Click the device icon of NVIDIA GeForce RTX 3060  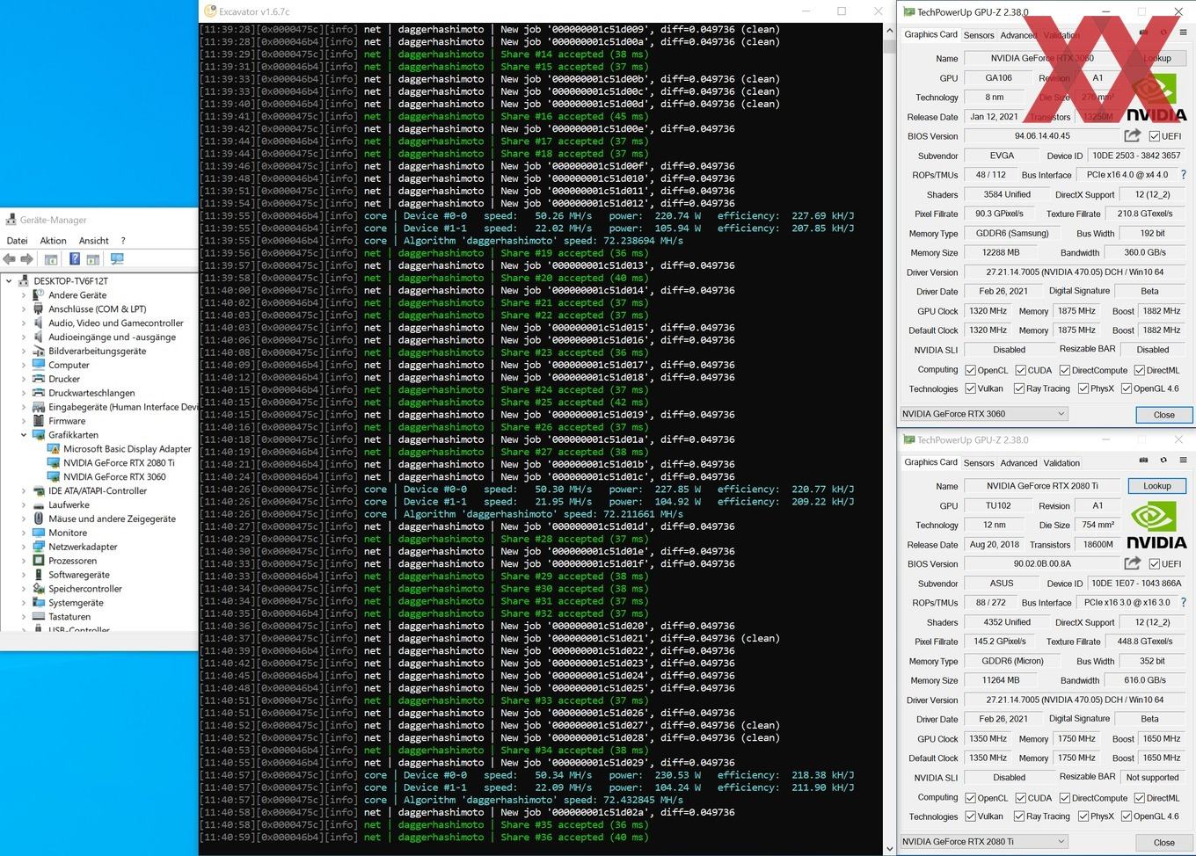point(54,477)
